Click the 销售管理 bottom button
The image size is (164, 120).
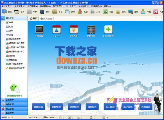click(56, 107)
